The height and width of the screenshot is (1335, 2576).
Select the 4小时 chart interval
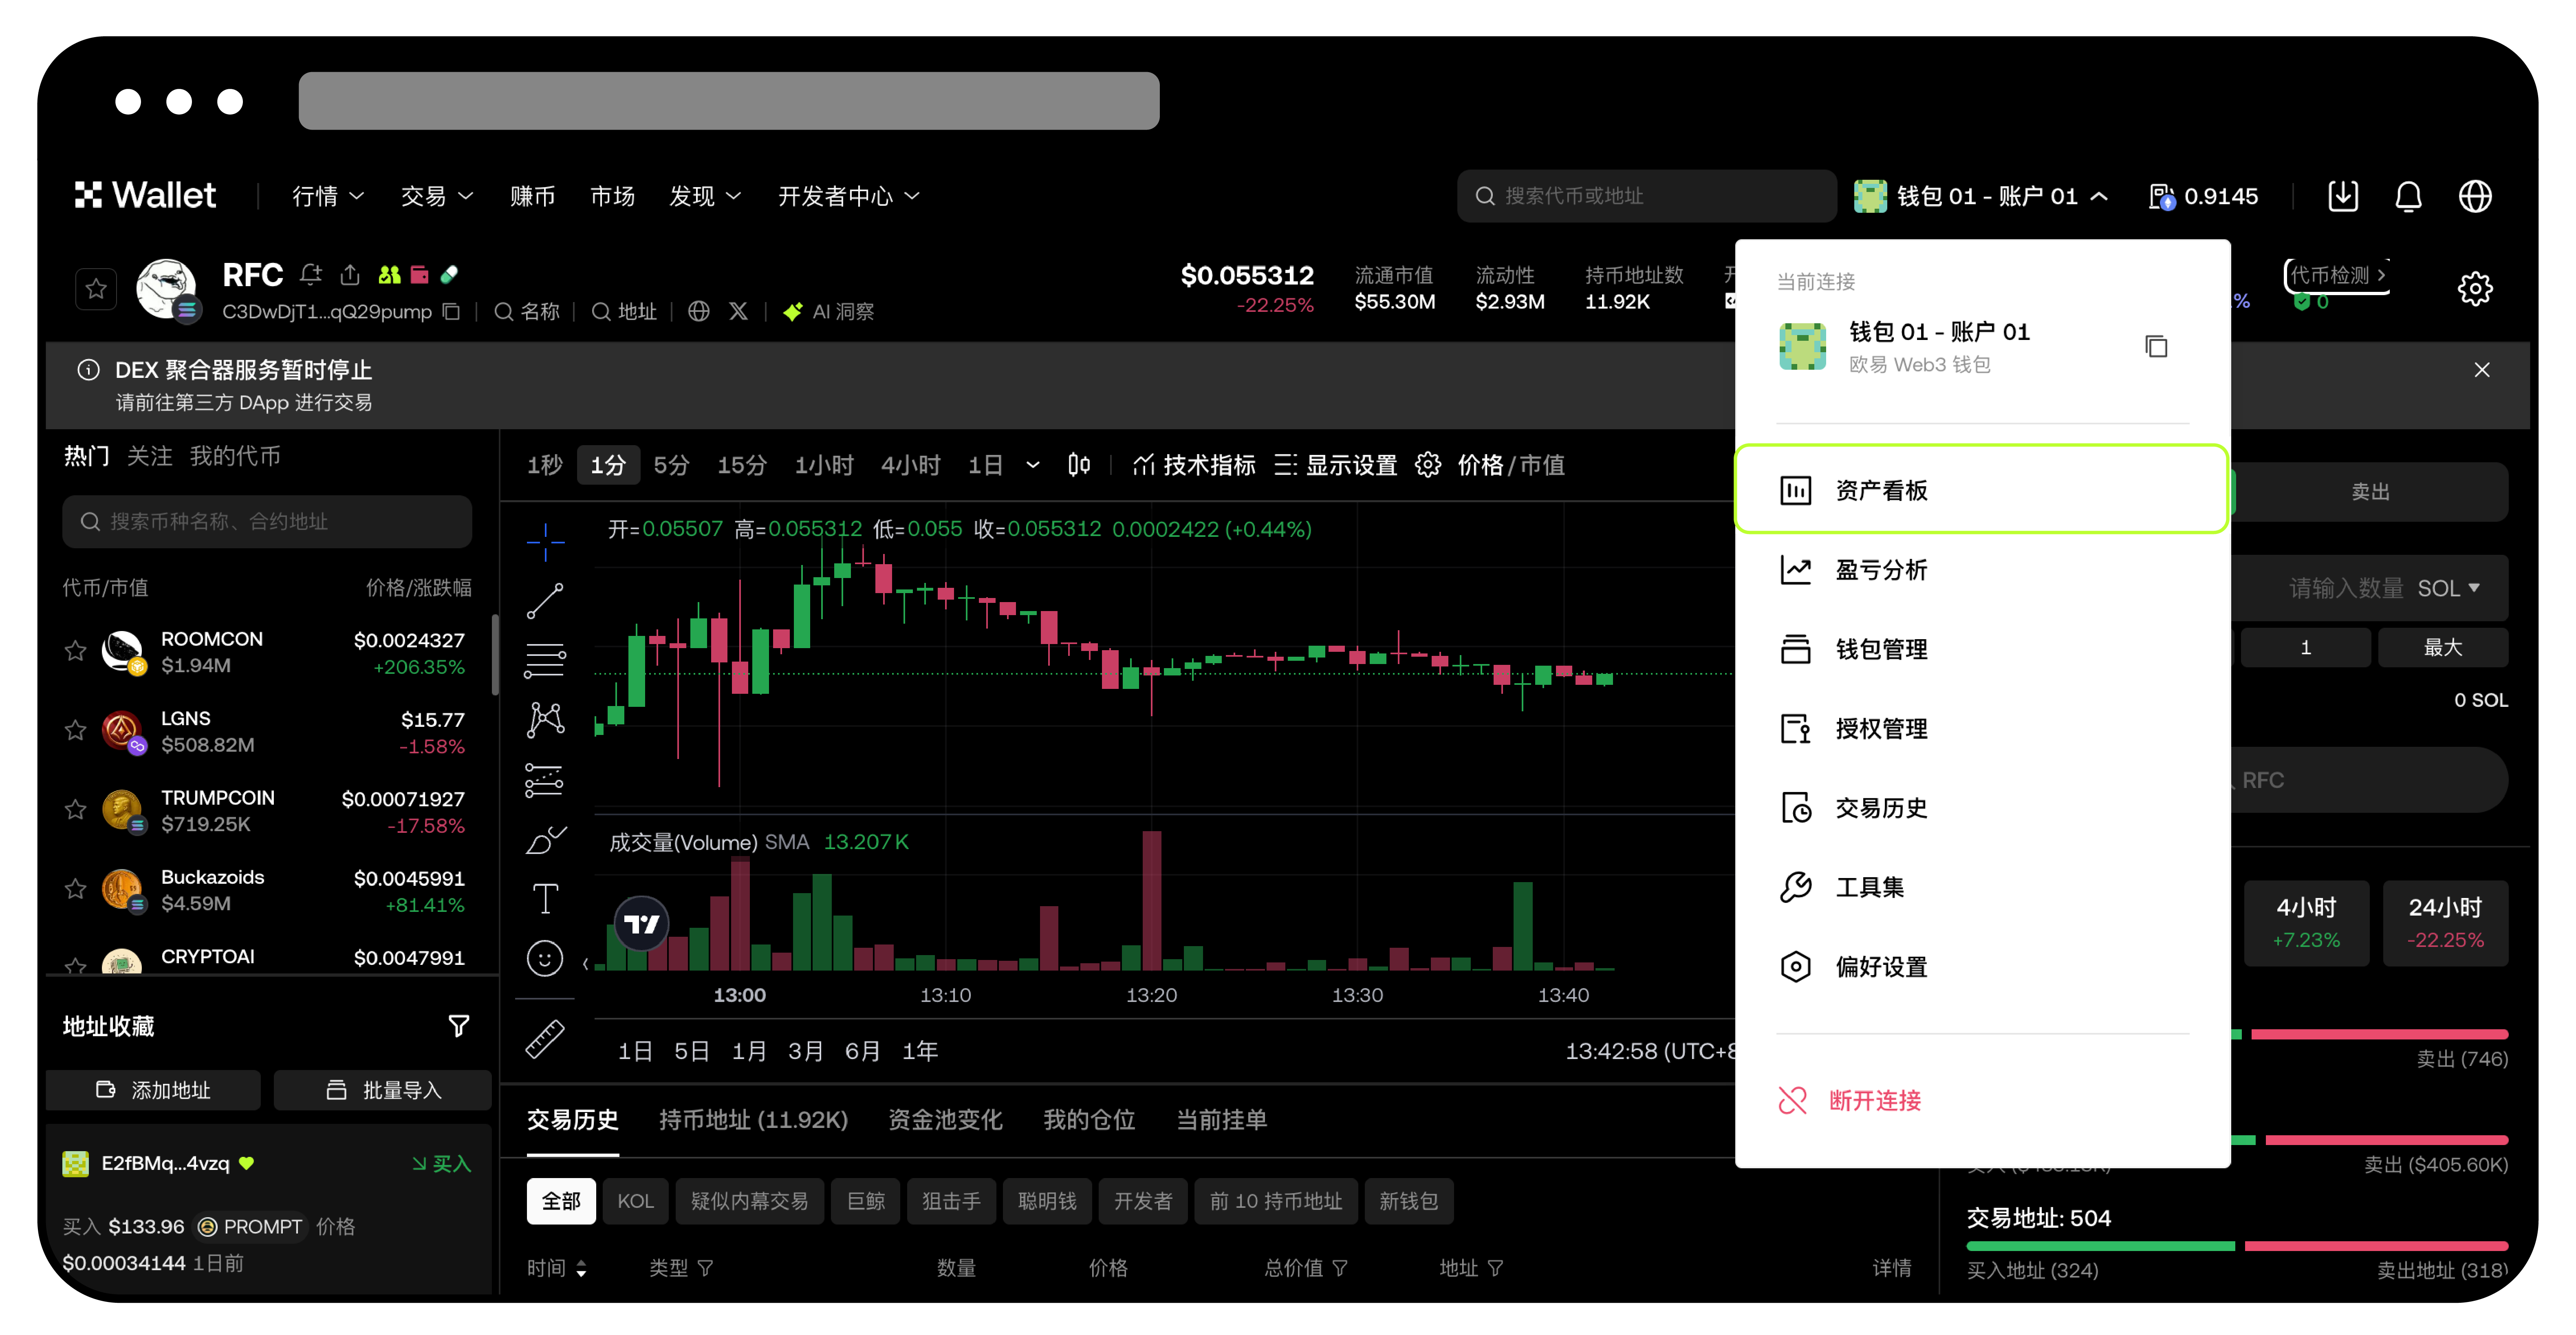pyautogui.click(x=910, y=465)
